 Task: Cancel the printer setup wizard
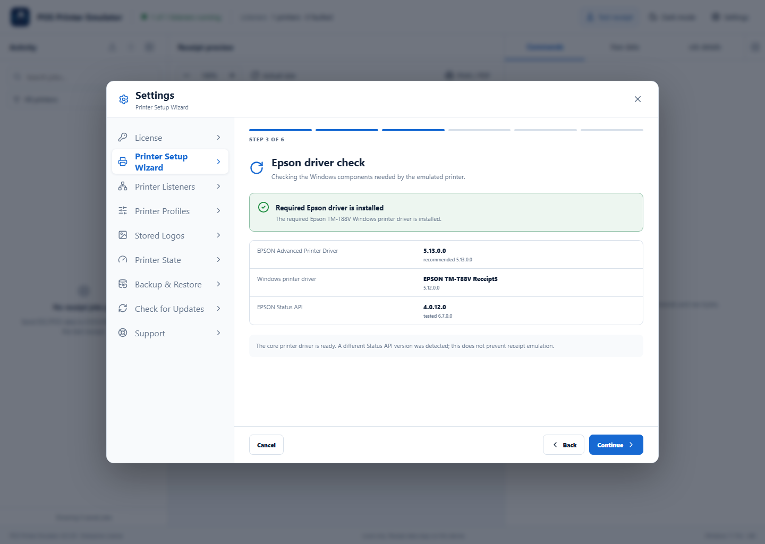(x=266, y=445)
